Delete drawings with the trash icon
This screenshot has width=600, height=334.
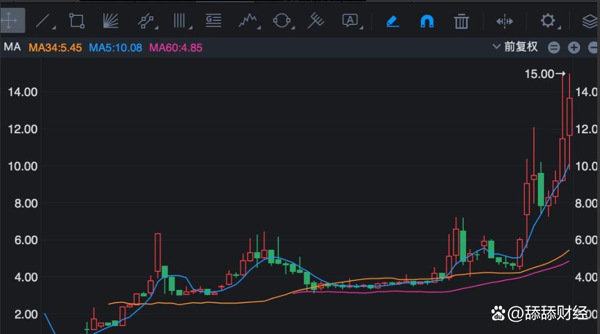click(x=462, y=22)
